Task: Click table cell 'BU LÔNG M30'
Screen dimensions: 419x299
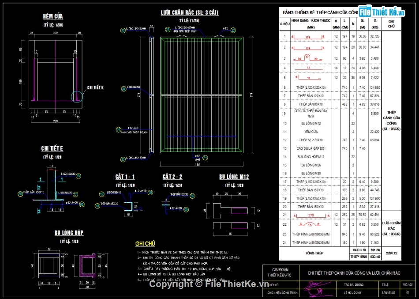Action: pos(311,174)
